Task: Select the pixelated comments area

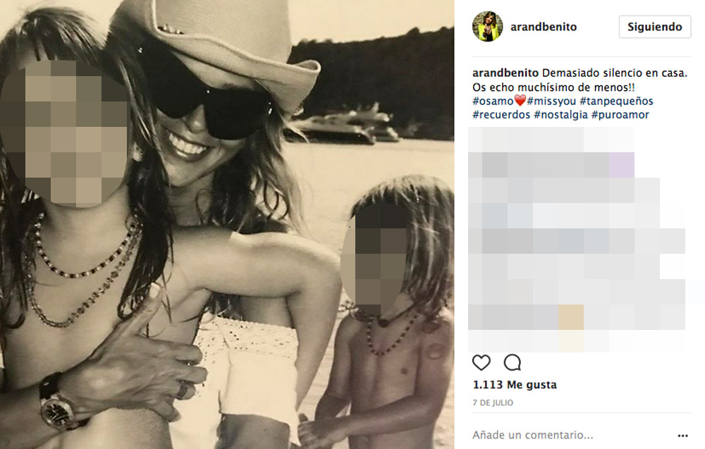Action: tap(577, 239)
